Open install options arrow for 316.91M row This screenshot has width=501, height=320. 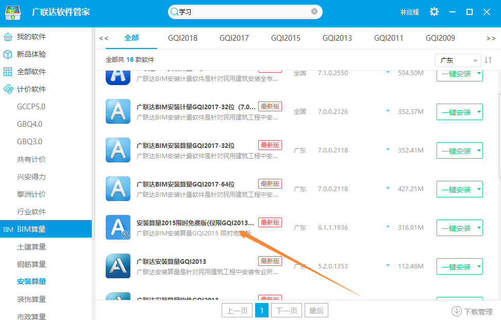(479, 228)
